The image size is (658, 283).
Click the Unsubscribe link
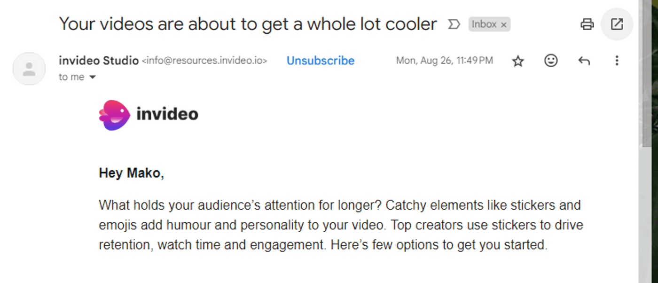[x=321, y=61]
